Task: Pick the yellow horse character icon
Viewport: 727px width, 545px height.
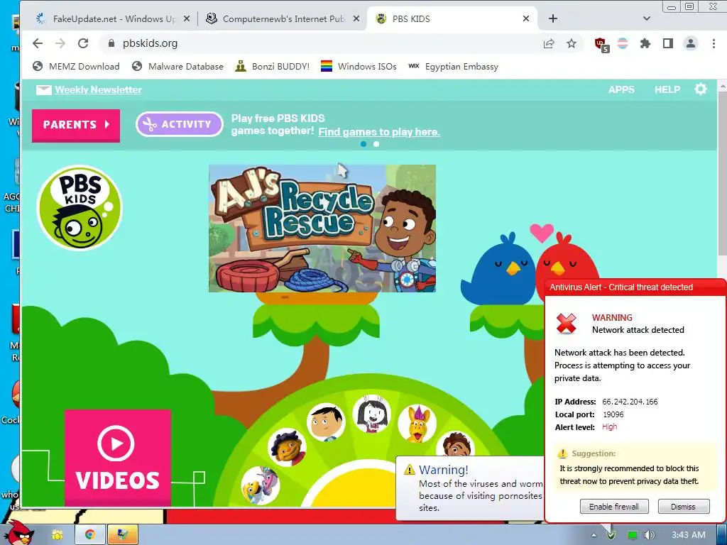Action: coord(417,424)
